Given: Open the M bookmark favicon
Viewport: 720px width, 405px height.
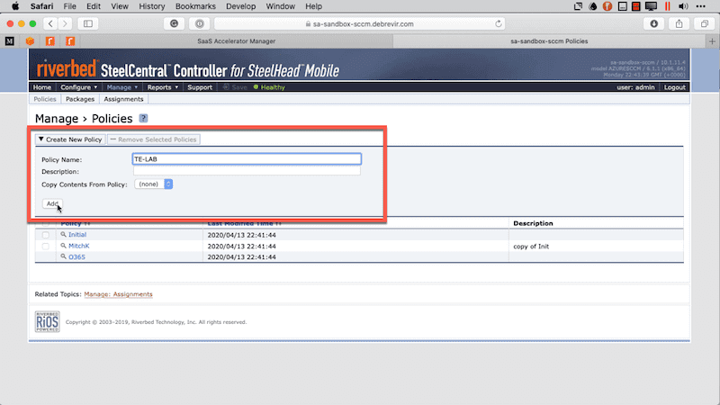Looking at the screenshot, I should point(10,41).
